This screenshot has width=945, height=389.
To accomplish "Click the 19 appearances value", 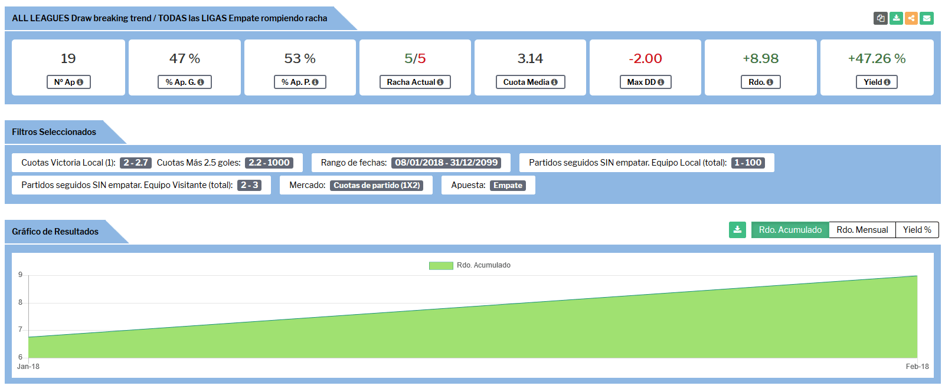I will [x=68, y=58].
